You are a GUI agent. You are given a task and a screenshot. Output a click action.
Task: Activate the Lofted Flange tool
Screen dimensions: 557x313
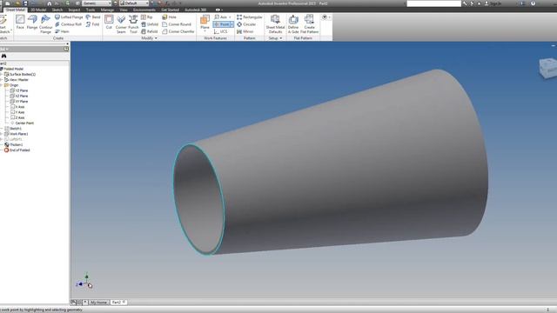(69, 17)
